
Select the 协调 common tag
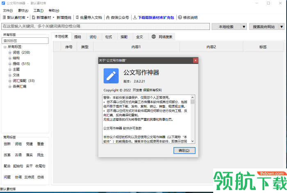coord(18,177)
